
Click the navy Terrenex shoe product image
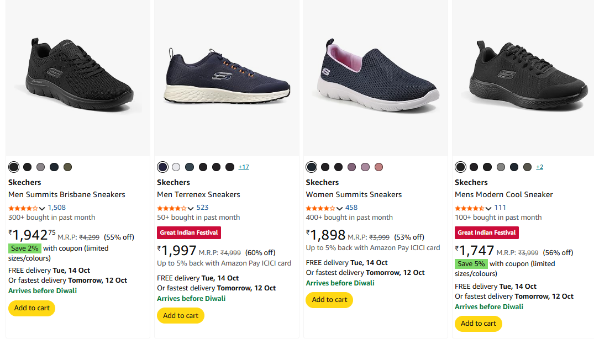pyautogui.click(x=229, y=77)
